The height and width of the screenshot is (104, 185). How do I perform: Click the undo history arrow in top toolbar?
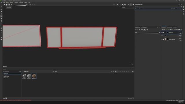(x=32, y=5)
